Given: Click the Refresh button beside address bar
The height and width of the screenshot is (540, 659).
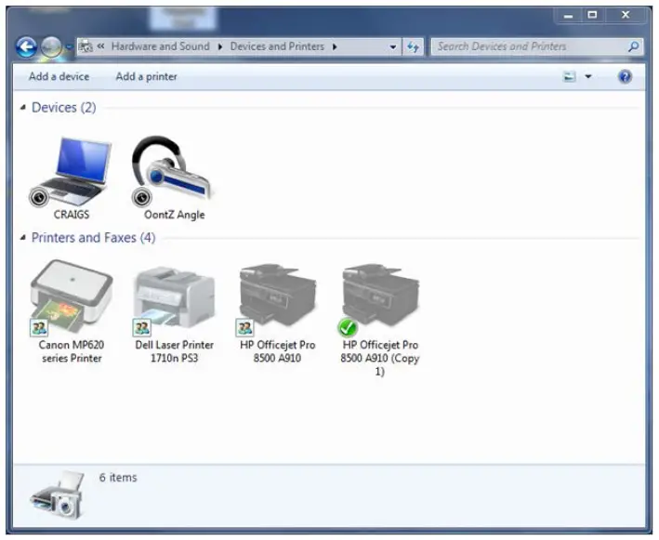Looking at the screenshot, I should point(413,46).
